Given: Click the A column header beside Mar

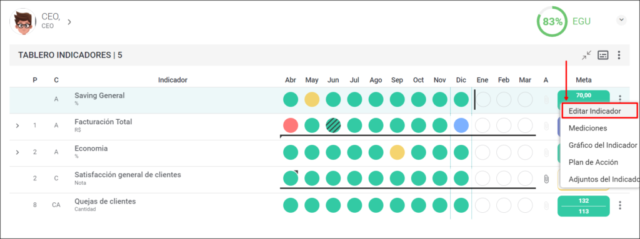Looking at the screenshot, I should coord(546,80).
